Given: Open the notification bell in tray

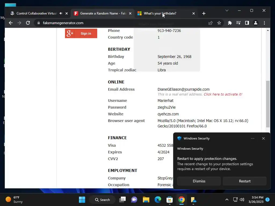Looking at the screenshot, I should [267, 200].
